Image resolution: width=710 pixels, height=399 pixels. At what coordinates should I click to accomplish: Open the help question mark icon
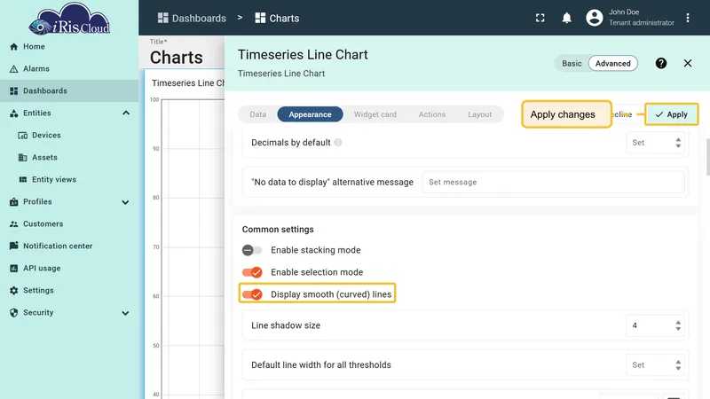point(661,63)
